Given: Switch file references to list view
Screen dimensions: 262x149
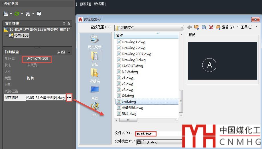Looking at the screenshot, I should click(x=64, y=24).
